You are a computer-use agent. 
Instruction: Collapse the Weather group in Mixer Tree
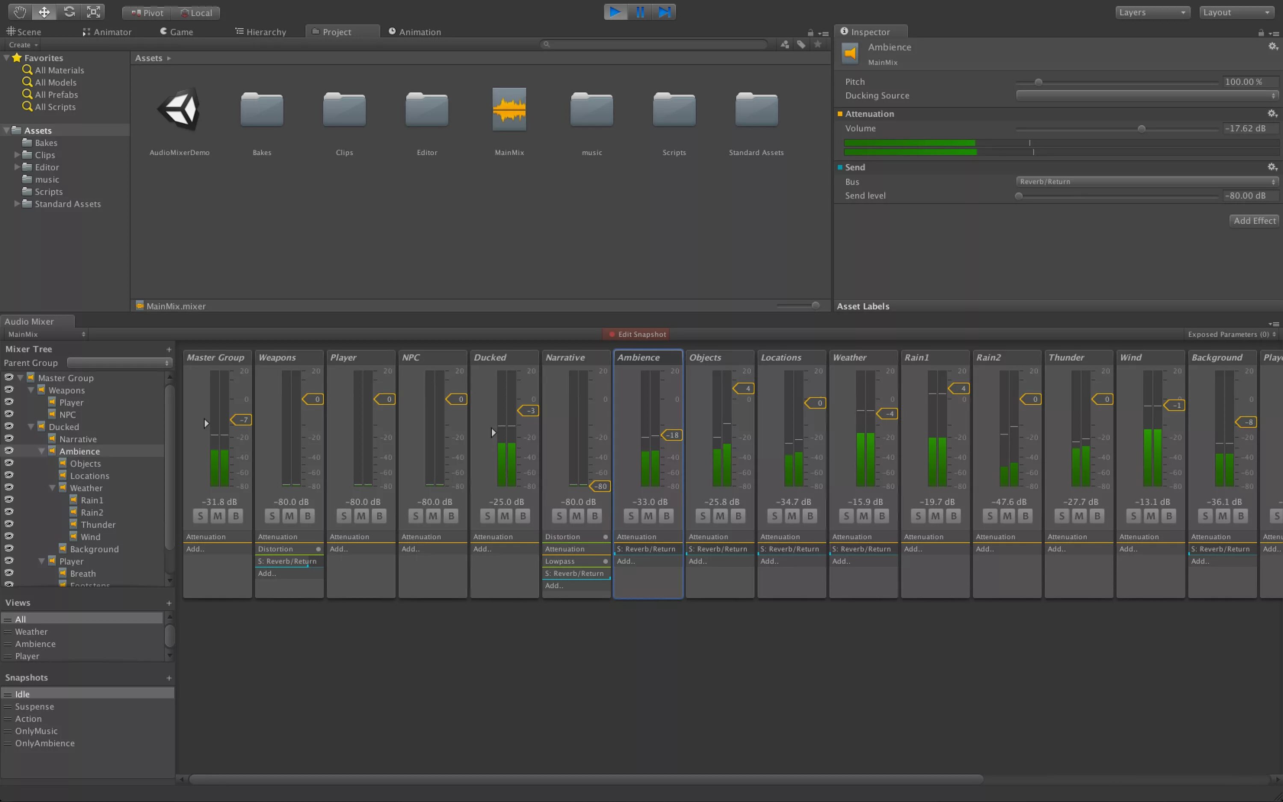52,488
